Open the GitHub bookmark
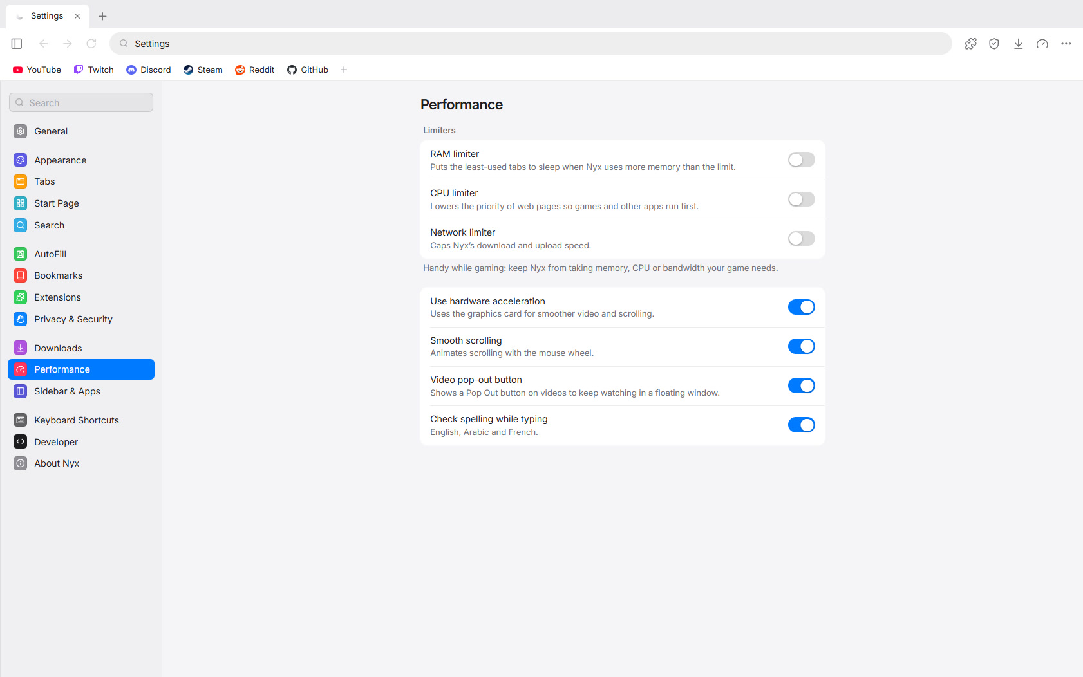Viewport: 1083px width, 677px height. (308, 70)
